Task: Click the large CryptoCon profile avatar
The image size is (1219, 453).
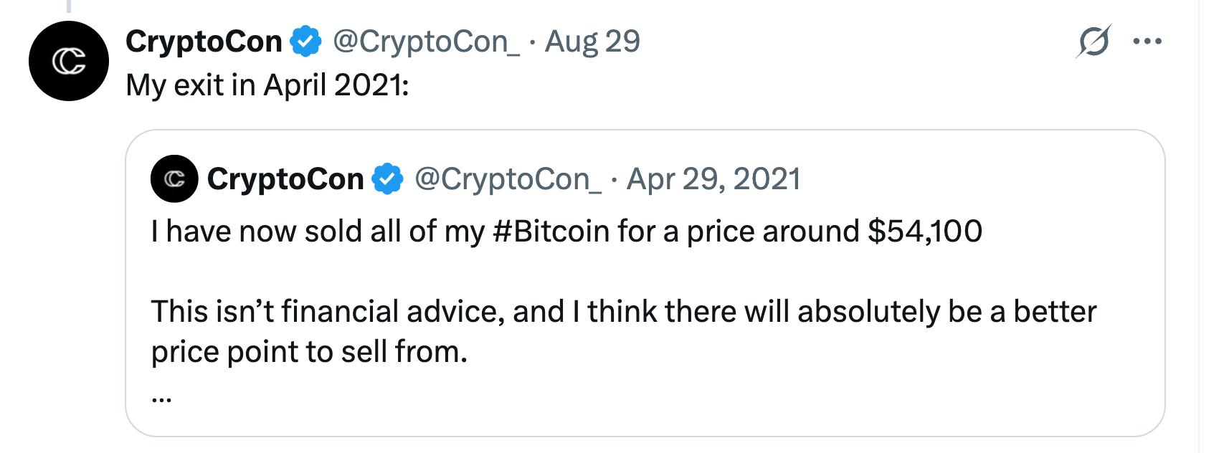Action: 69,61
